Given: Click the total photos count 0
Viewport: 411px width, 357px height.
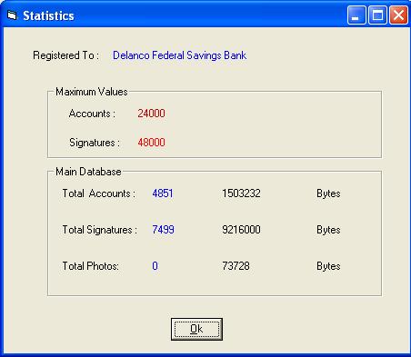Looking at the screenshot, I should coord(155,266).
